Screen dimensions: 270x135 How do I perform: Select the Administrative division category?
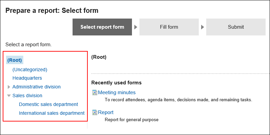[36, 87]
